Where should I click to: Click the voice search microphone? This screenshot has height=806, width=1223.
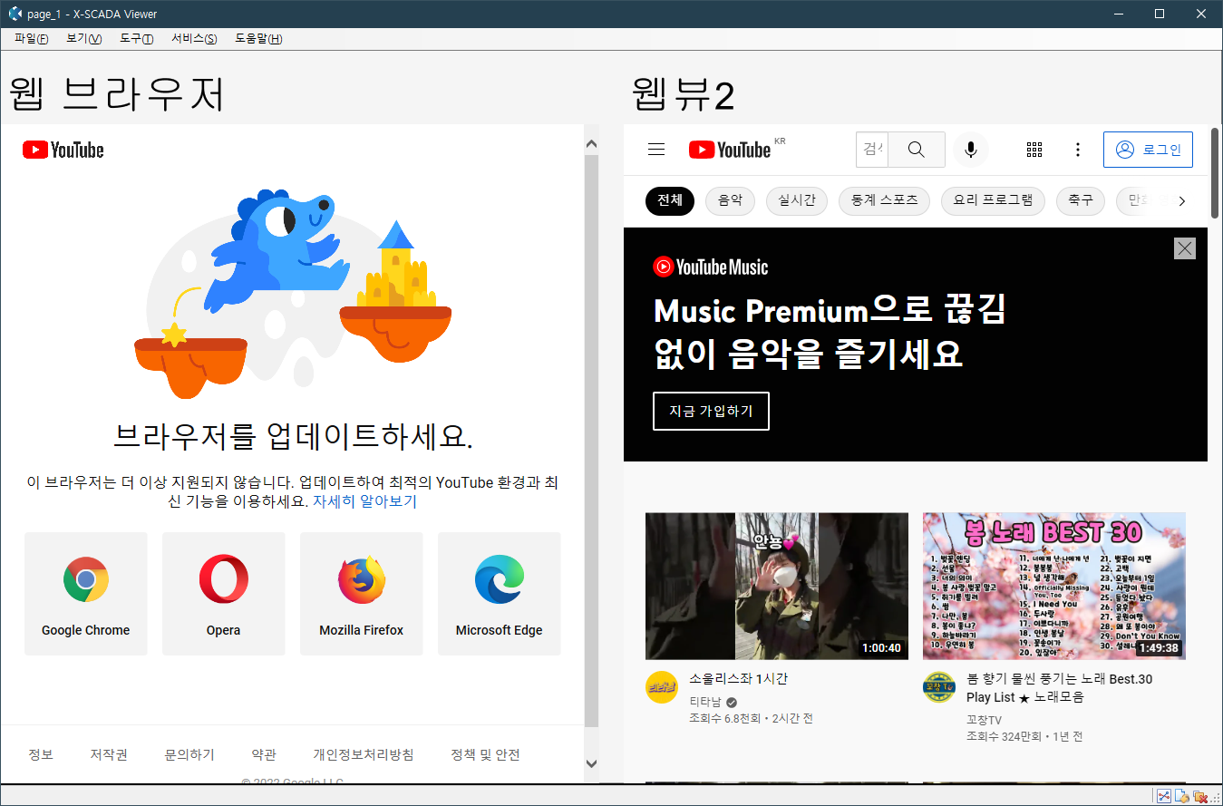pyautogui.click(x=971, y=150)
